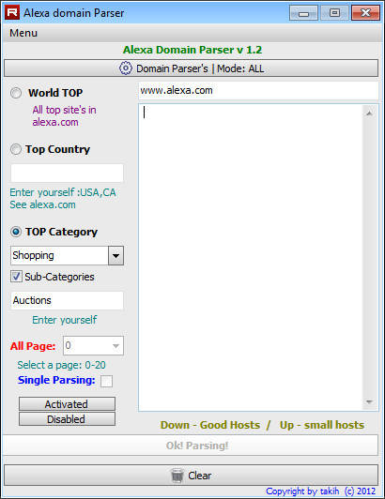Screen dimensions: 385x499
Task: Click the 'Enter yourself :USA,CA' hint text
Action: (x=63, y=192)
